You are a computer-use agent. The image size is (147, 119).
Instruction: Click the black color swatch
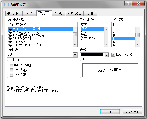(92, 55)
